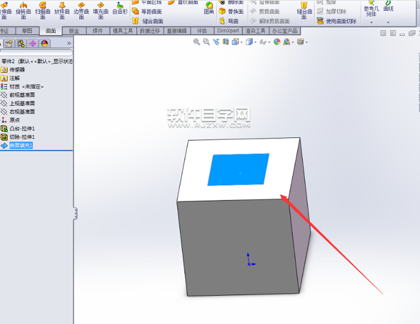Click the Zoom to Fit icon
This screenshot has height=324, width=420.
197,42
